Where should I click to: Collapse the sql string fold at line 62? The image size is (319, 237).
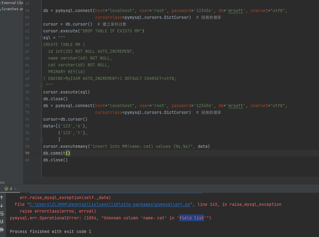(41, 38)
